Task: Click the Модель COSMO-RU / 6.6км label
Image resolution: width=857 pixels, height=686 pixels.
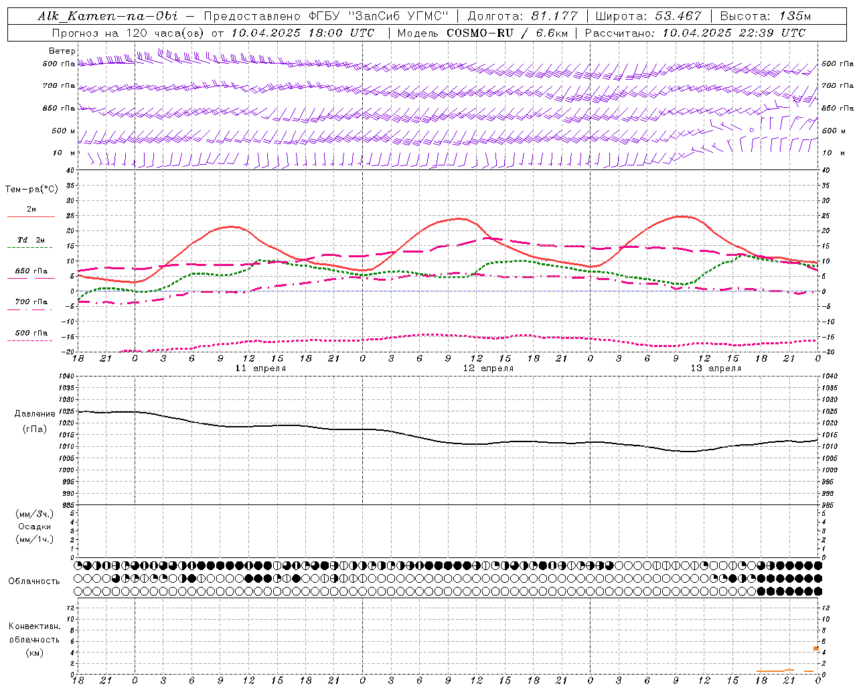Action: coord(482,33)
